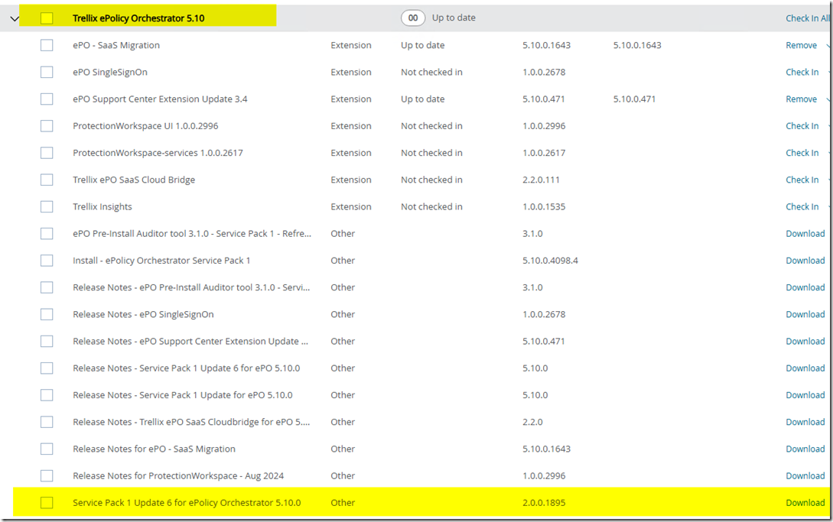This screenshot has width=833, height=522.
Task: Check in ProtectionWorkspace UI 1.0.0.2996
Action: 802,126
